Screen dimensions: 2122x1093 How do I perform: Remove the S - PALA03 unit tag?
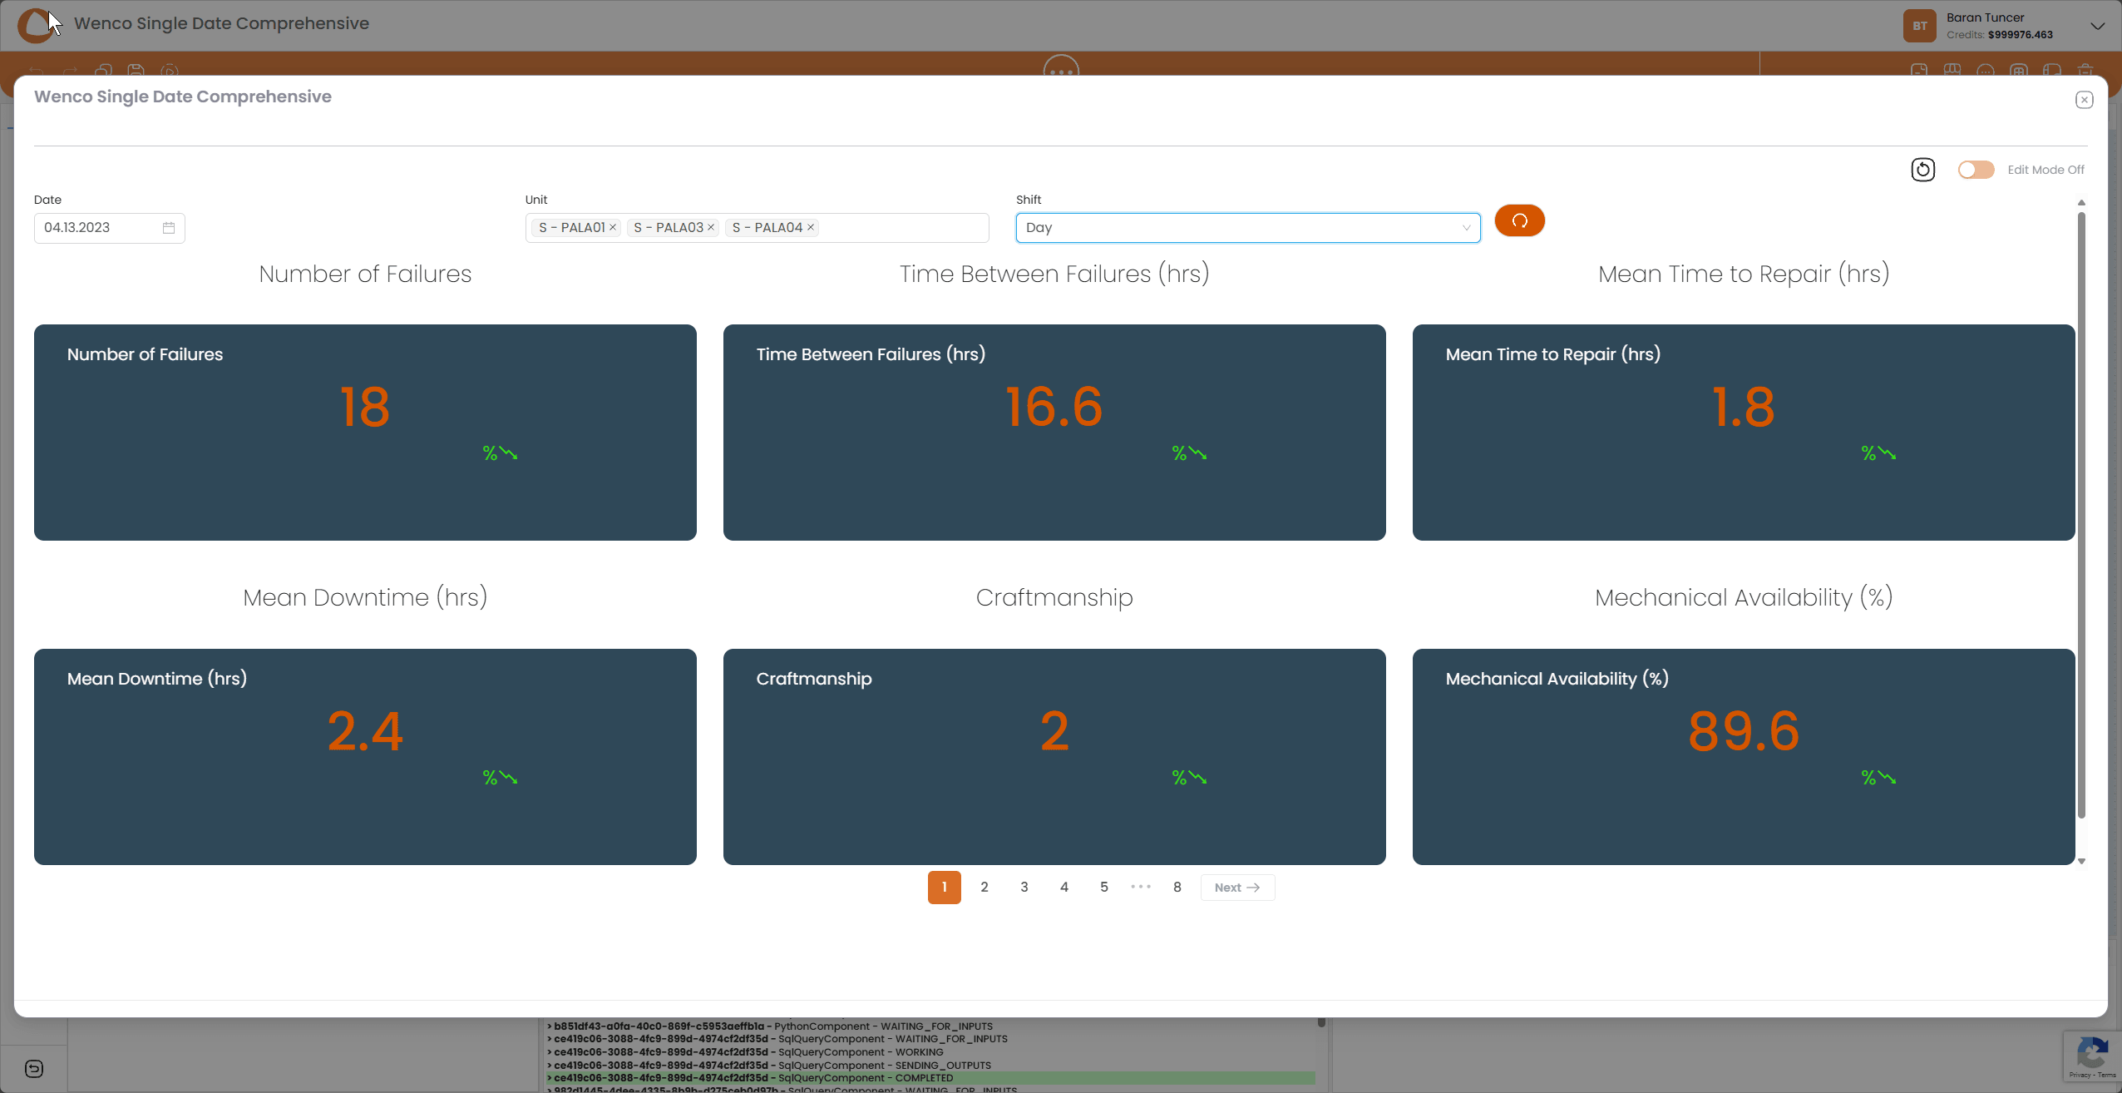[711, 228]
